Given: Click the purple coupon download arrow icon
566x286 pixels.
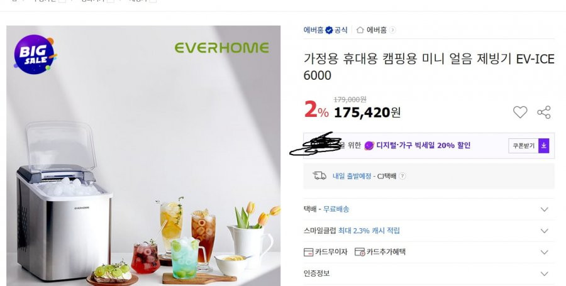Looking at the screenshot, I should tap(543, 146).
